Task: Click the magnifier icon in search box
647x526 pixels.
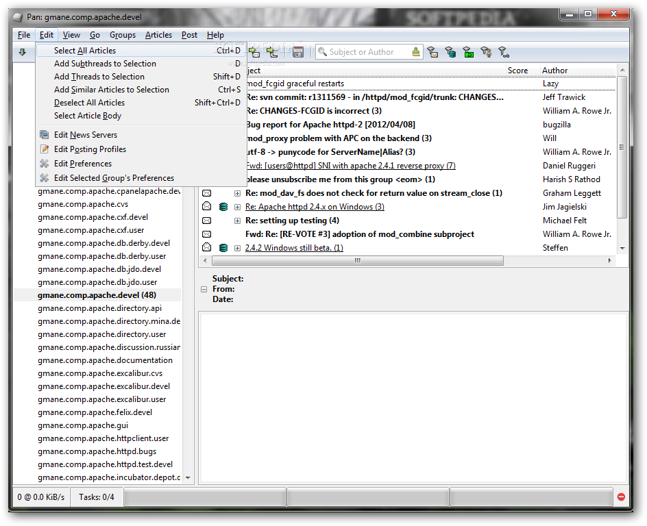Action: [x=322, y=52]
